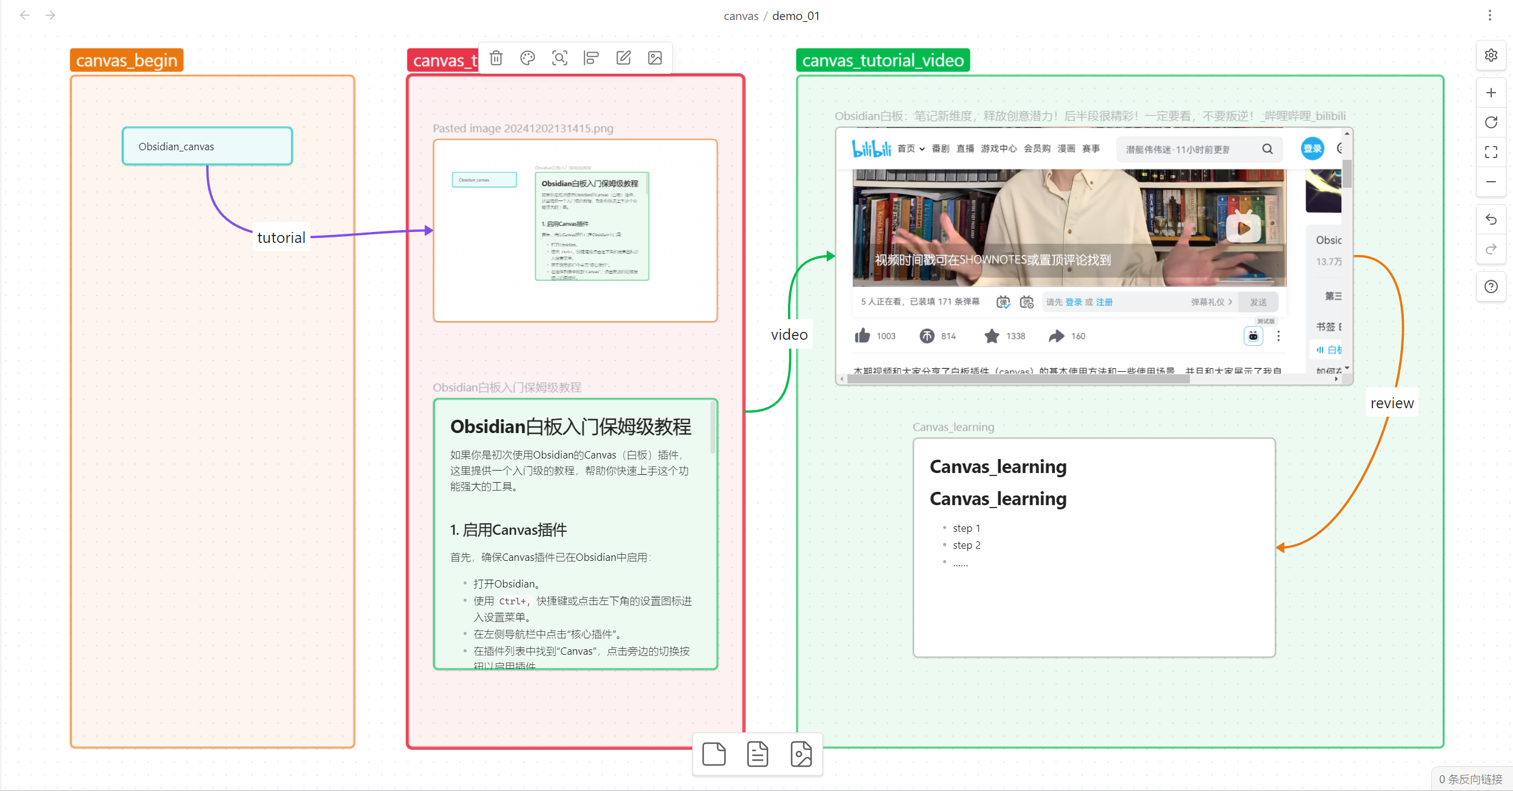This screenshot has height=791, width=1513.
Task: Add a note from vault icon
Action: [x=757, y=754]
